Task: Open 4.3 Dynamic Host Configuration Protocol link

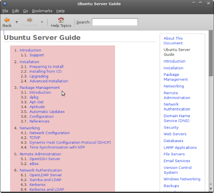Action: (x=70, y=143)
